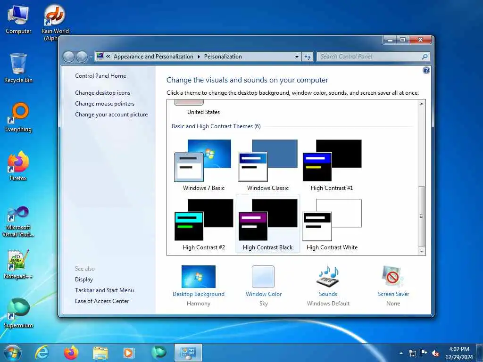483x362 pixels.
Task: Open the recent pages dropdown arrow
Action: [91, 57]
